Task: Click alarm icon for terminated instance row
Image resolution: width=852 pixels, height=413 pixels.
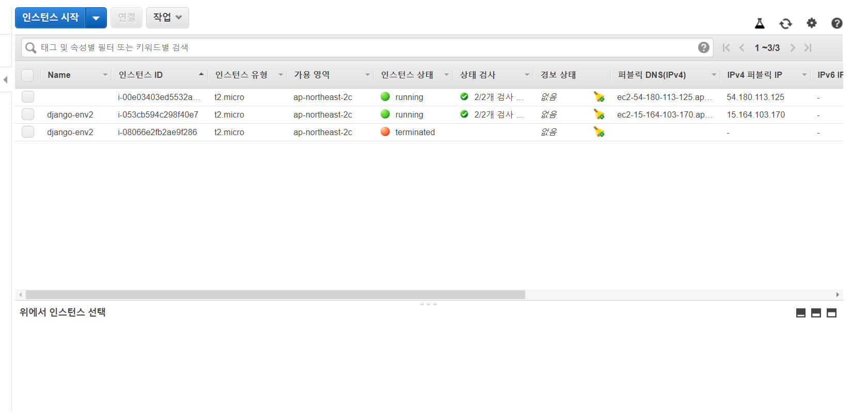Action: [599, 132]
